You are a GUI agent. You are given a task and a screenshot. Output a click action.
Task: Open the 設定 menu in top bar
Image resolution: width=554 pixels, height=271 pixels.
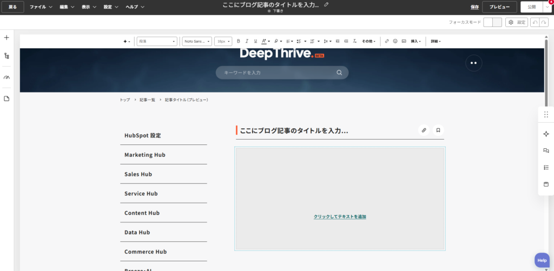click(111, 6)
